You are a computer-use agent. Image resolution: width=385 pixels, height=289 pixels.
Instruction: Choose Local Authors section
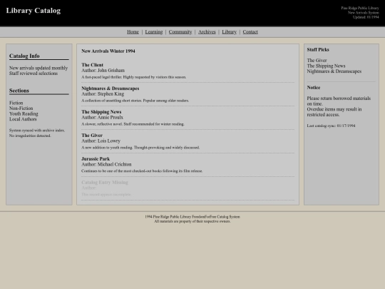23,119
